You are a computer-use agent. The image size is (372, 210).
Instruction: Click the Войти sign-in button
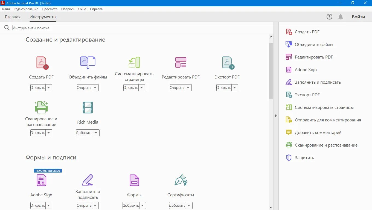click(x=358, y=17)
